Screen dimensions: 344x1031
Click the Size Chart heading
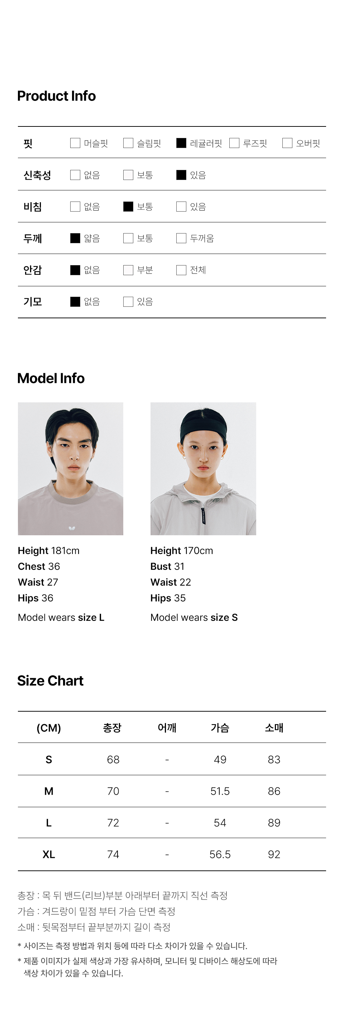[51, 681]
